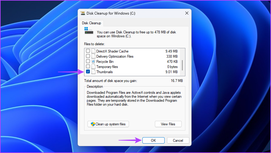
Task: Select the Thumbnails row label
Action: click(x=105, y=72)
